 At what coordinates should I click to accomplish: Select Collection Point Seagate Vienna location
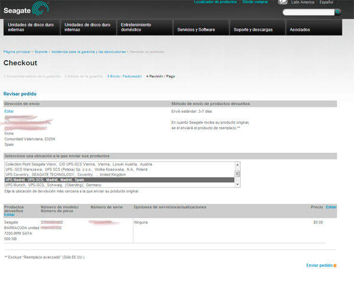point(119,164)
